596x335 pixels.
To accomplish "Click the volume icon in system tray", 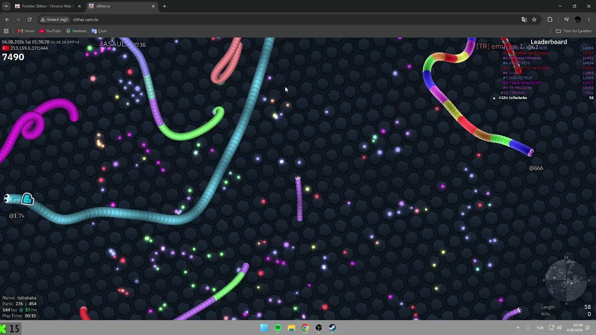I will coord(559,328).
